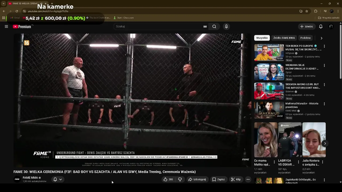Click the search magnifier button
This screenshot has height=192, width=342.
pyautogui.click(x=214, y=26)
